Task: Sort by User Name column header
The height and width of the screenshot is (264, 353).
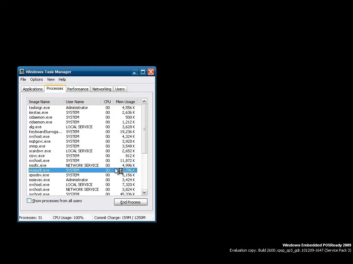Action: pyautogui.click(x=83, y=102)
